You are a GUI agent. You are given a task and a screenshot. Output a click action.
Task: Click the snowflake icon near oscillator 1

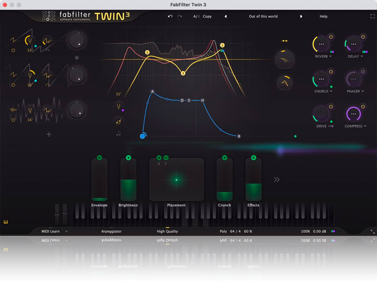77,57
